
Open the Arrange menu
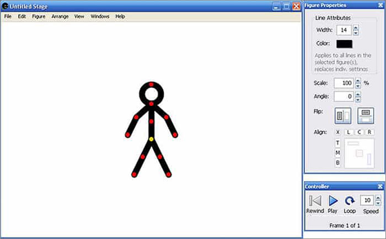59,17
